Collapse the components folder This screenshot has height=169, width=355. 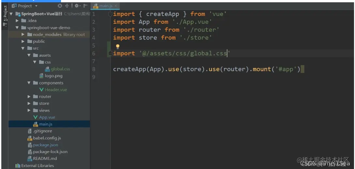[29, 83]
